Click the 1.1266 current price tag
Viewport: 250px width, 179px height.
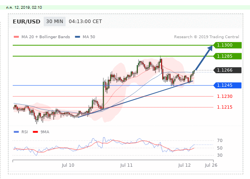pos(227,70)
